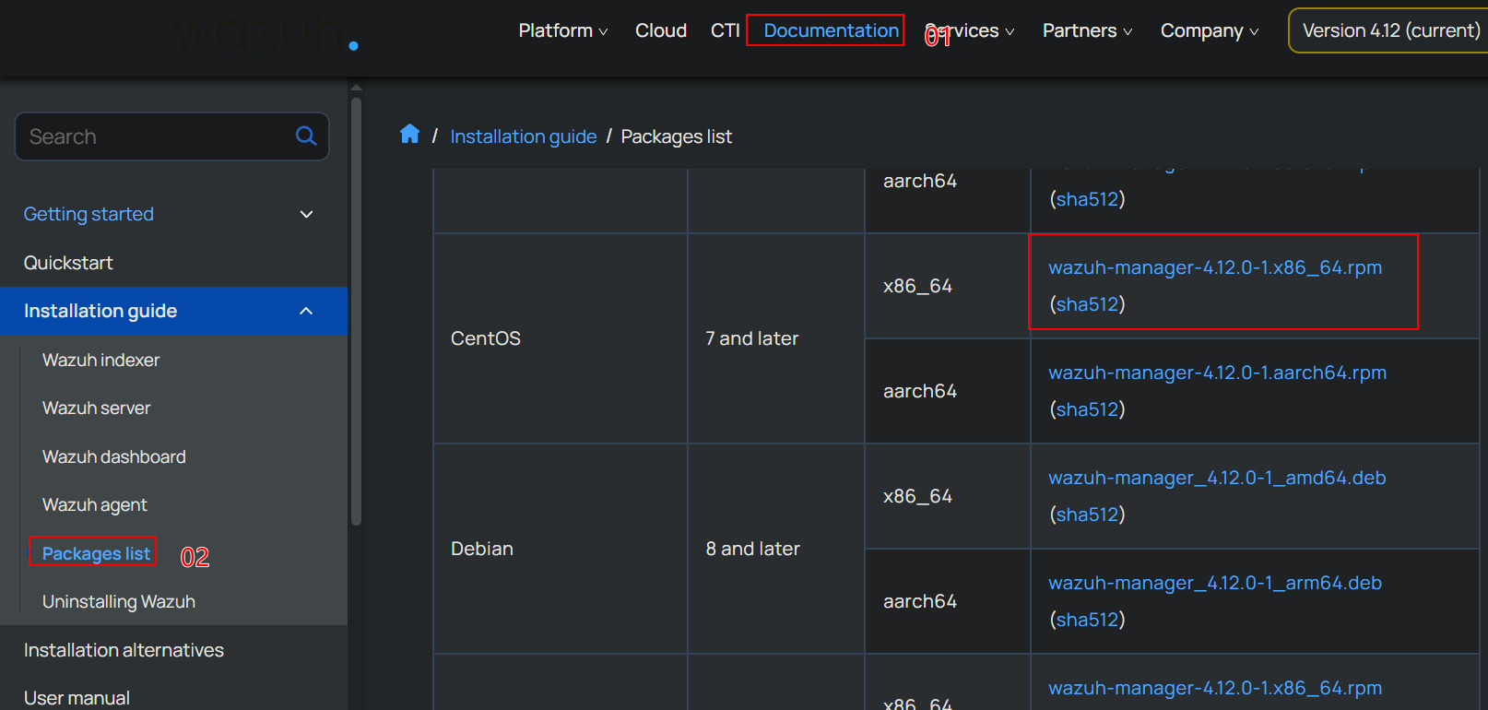The image size is (1488, 710).
Task: Open sha512 for CentOS aarch64 rpm
Action: (x=1088, y=409)
